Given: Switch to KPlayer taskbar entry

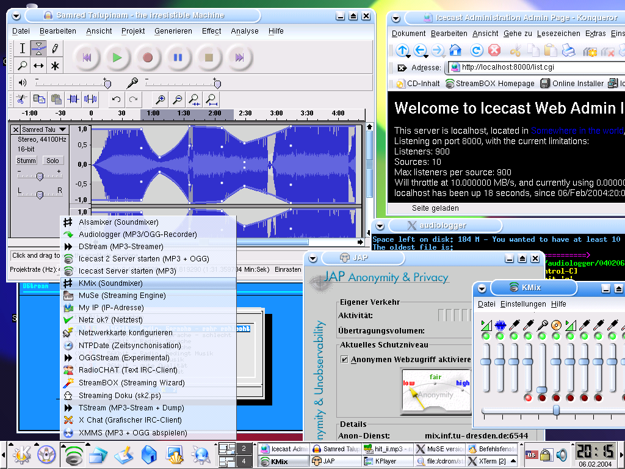Looking at the screenshot, I should (388, 461).
